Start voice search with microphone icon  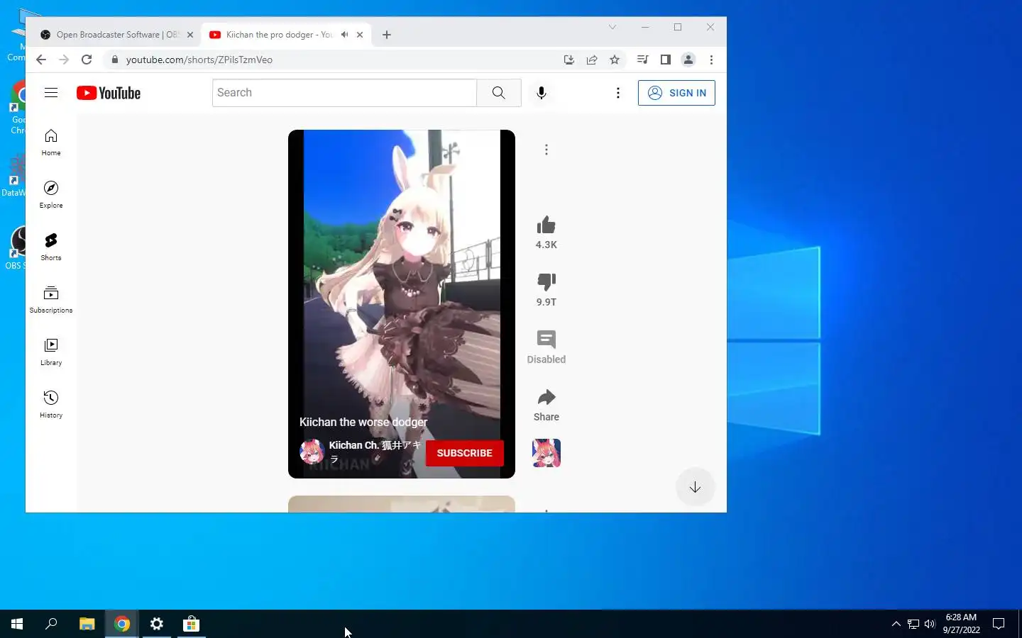pos(542,93)
